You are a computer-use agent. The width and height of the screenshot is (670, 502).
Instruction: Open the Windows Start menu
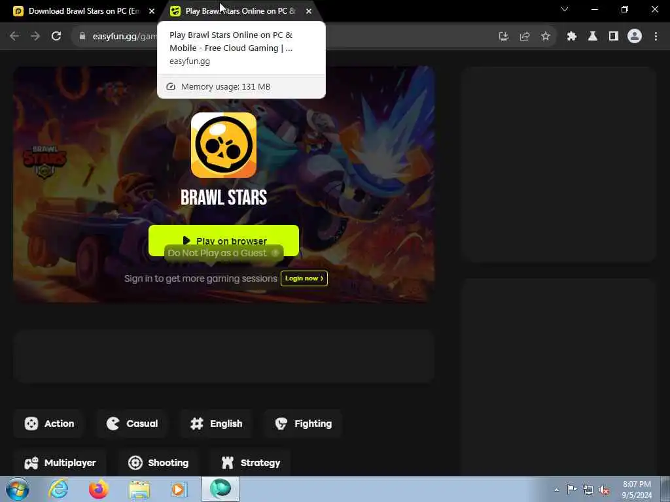(18, 489)
